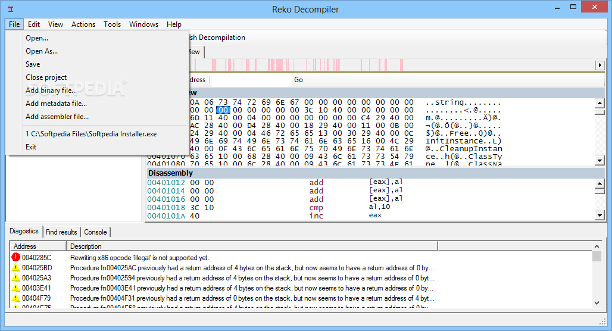This screenshot has height=331, width=612.
Task: Select the fn00403E41 procedure diagnostic row
Action: 301,288
